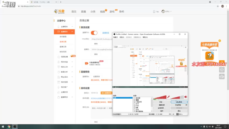Viewport: 229px width, 129px height.
Task: Expand 我的公会 chevron
Action: point(72,67)
